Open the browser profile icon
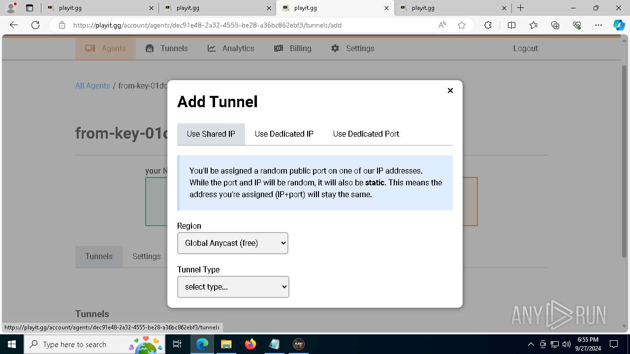Screen dimensions: 630x354 tap(11, 8)
